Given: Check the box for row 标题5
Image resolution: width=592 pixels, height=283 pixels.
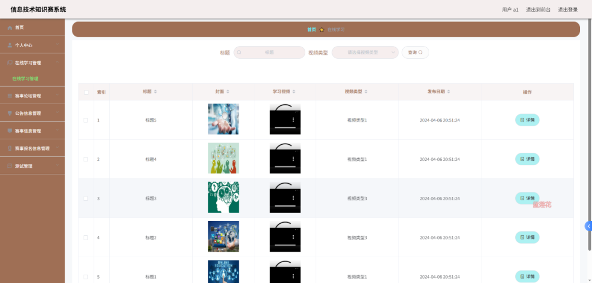Looking at the screenshot, I should [86, 120].
